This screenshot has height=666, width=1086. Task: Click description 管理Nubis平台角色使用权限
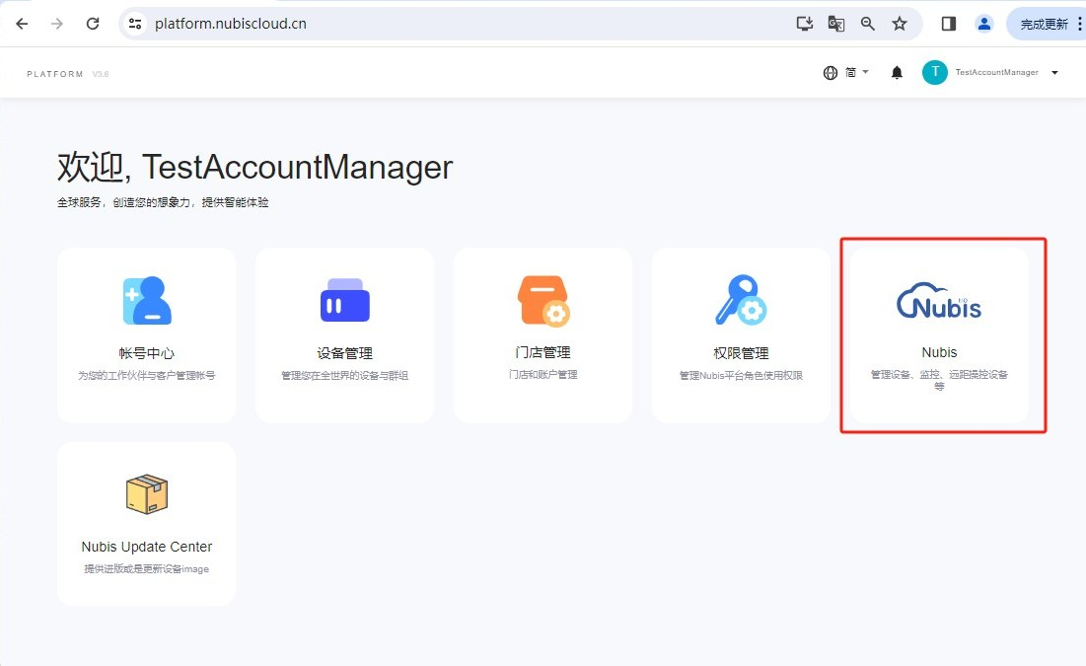[x=741, y=375]
